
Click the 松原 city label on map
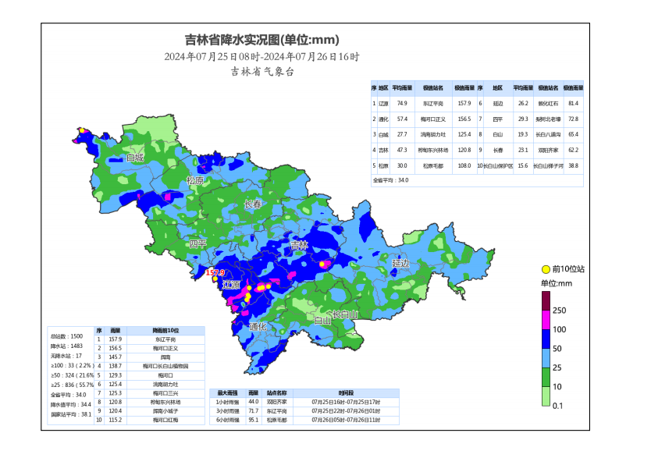195,181
